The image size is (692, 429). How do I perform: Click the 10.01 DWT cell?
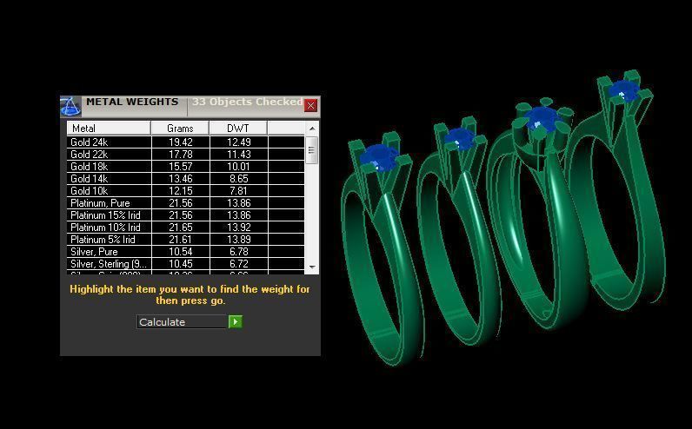[239, 166]
